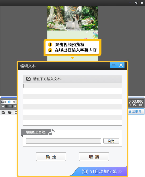This screenshot has width=145, height=177.
Task: Select 1X playback speed
Action: [x=9, y=102]
